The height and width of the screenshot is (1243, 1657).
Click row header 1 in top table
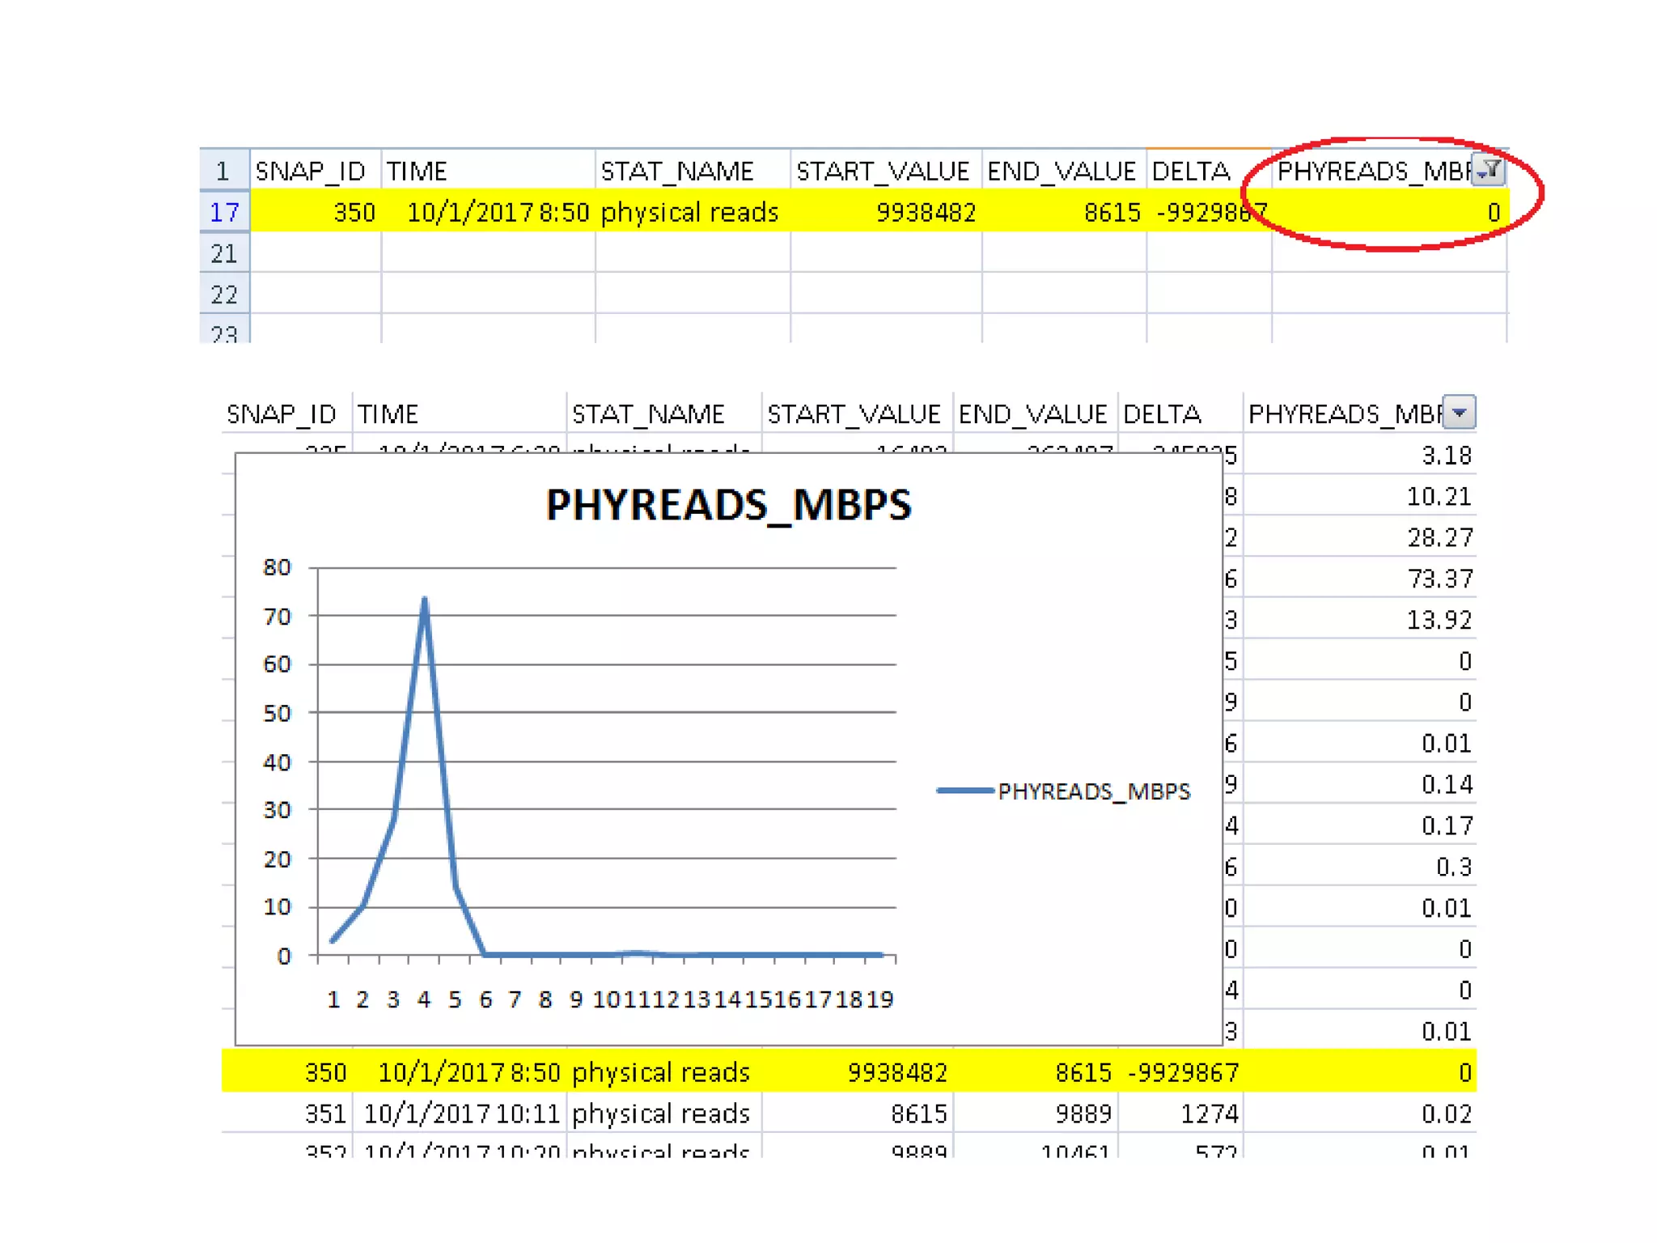click(224, 171)
